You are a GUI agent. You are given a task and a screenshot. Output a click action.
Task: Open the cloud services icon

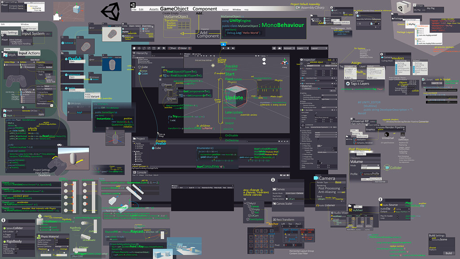pyautogui.click(x=279, y=48)
